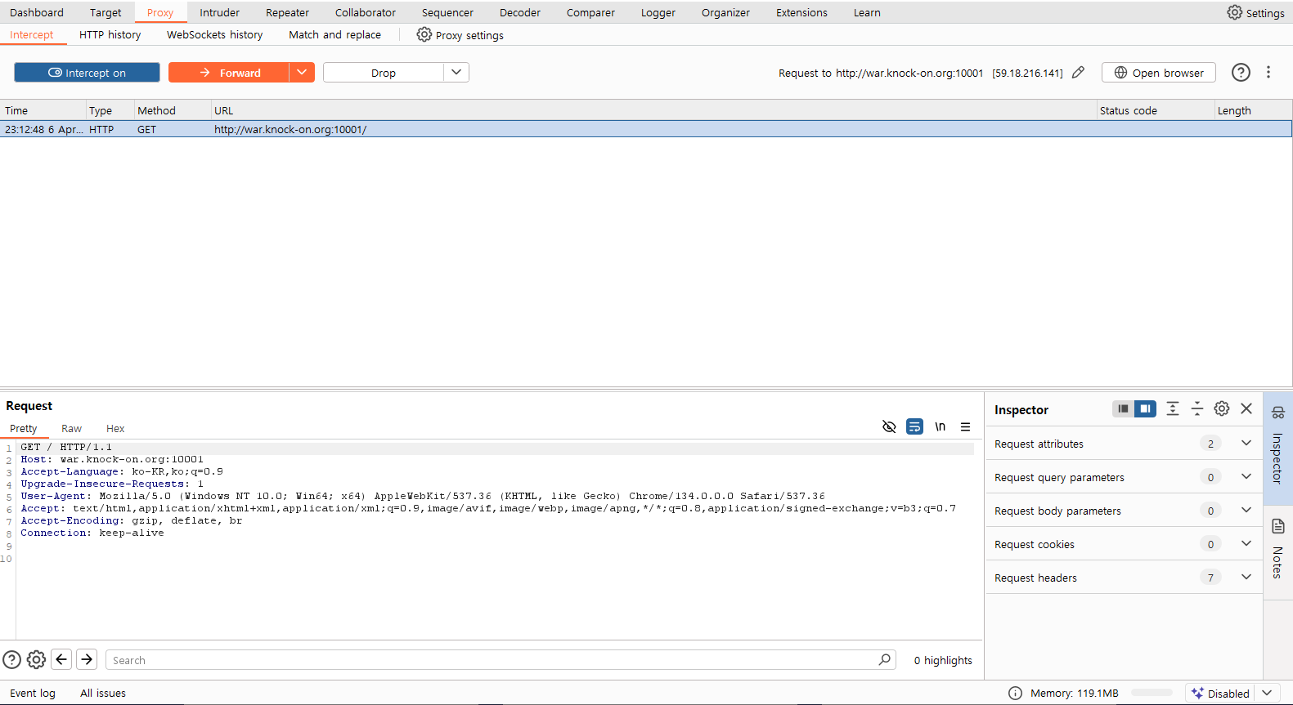
Task: Click the AI sparkle Disabled indicator
Action: [1219, 693]
